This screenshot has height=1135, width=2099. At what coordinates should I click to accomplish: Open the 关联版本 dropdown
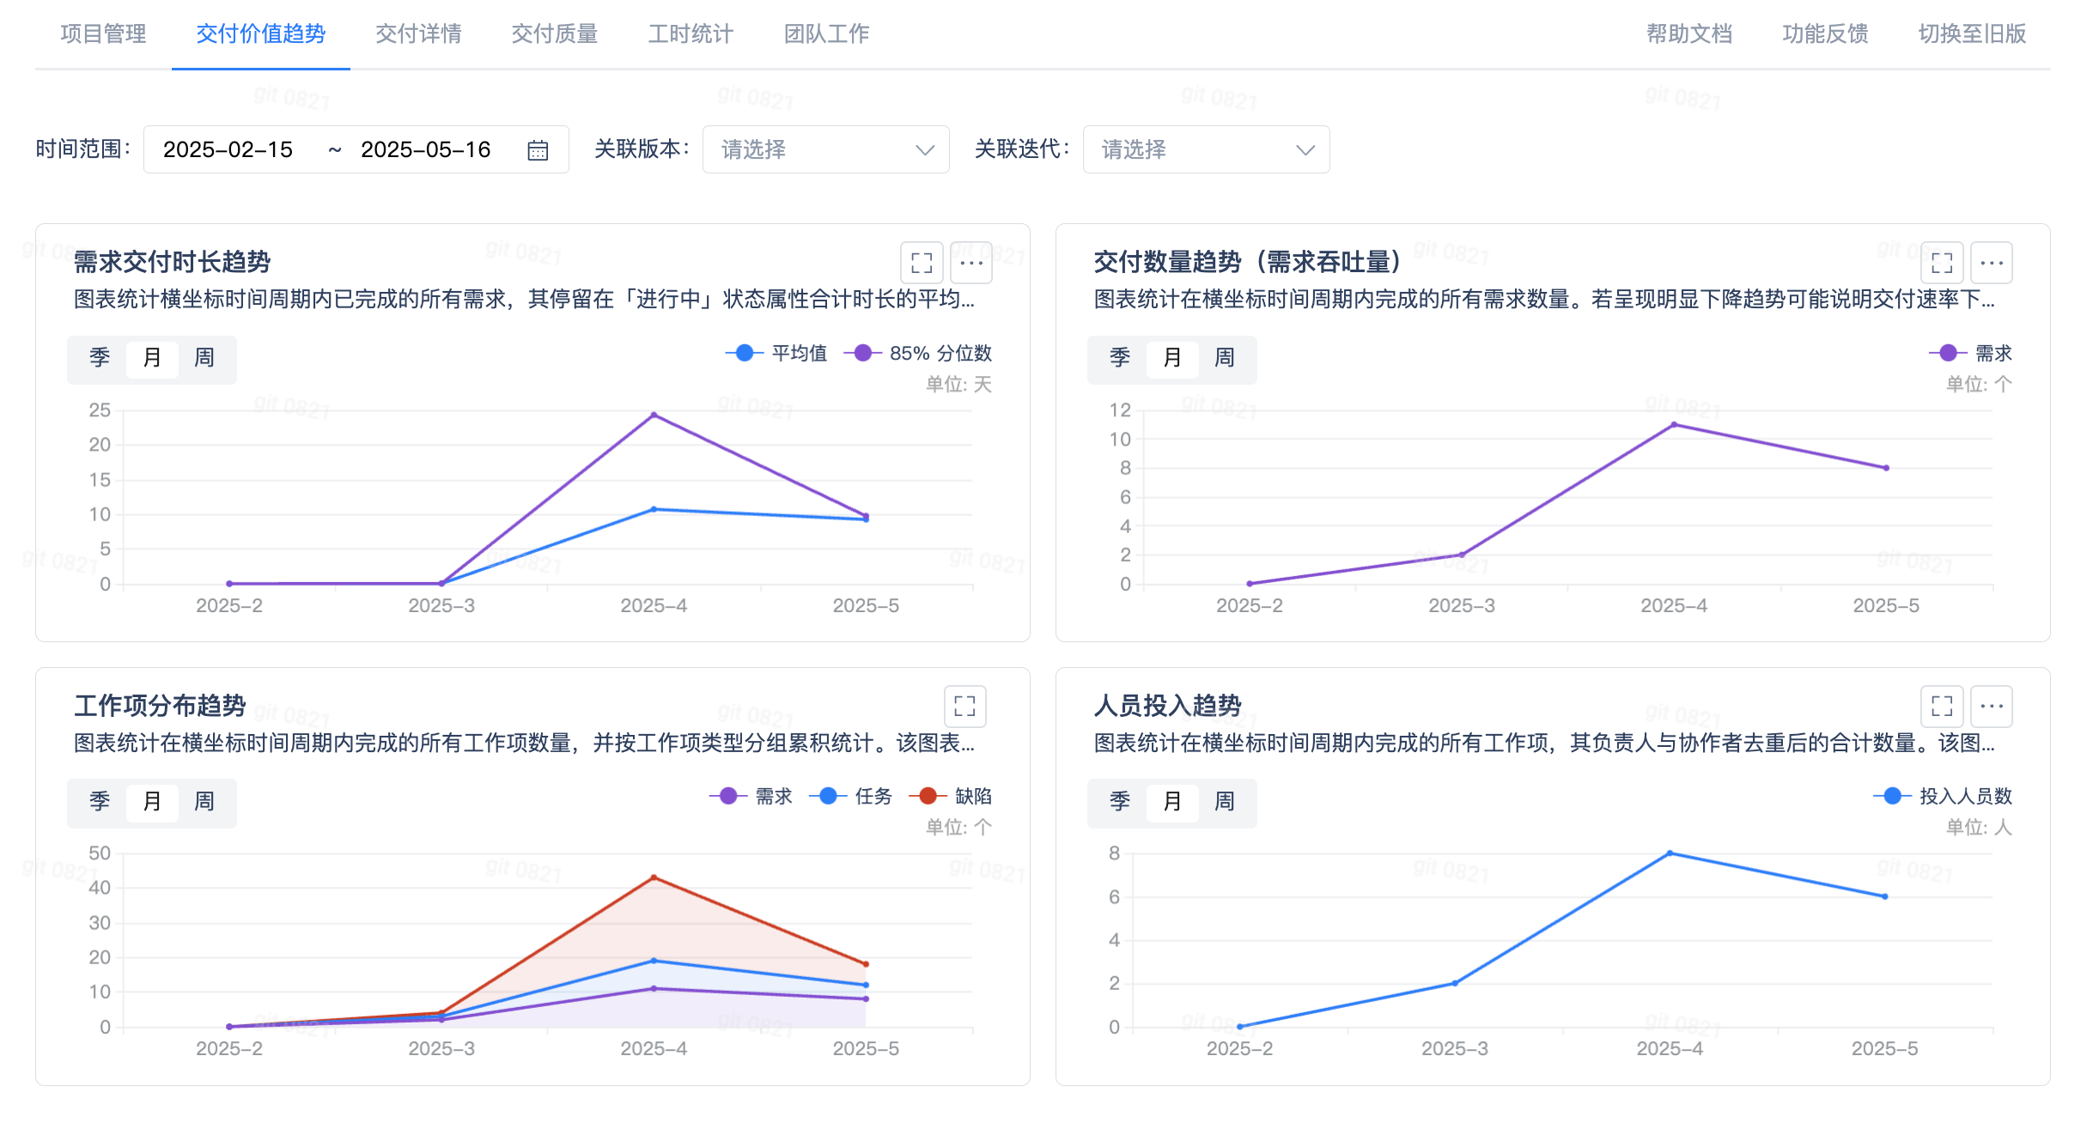click(x=826, y=149)
